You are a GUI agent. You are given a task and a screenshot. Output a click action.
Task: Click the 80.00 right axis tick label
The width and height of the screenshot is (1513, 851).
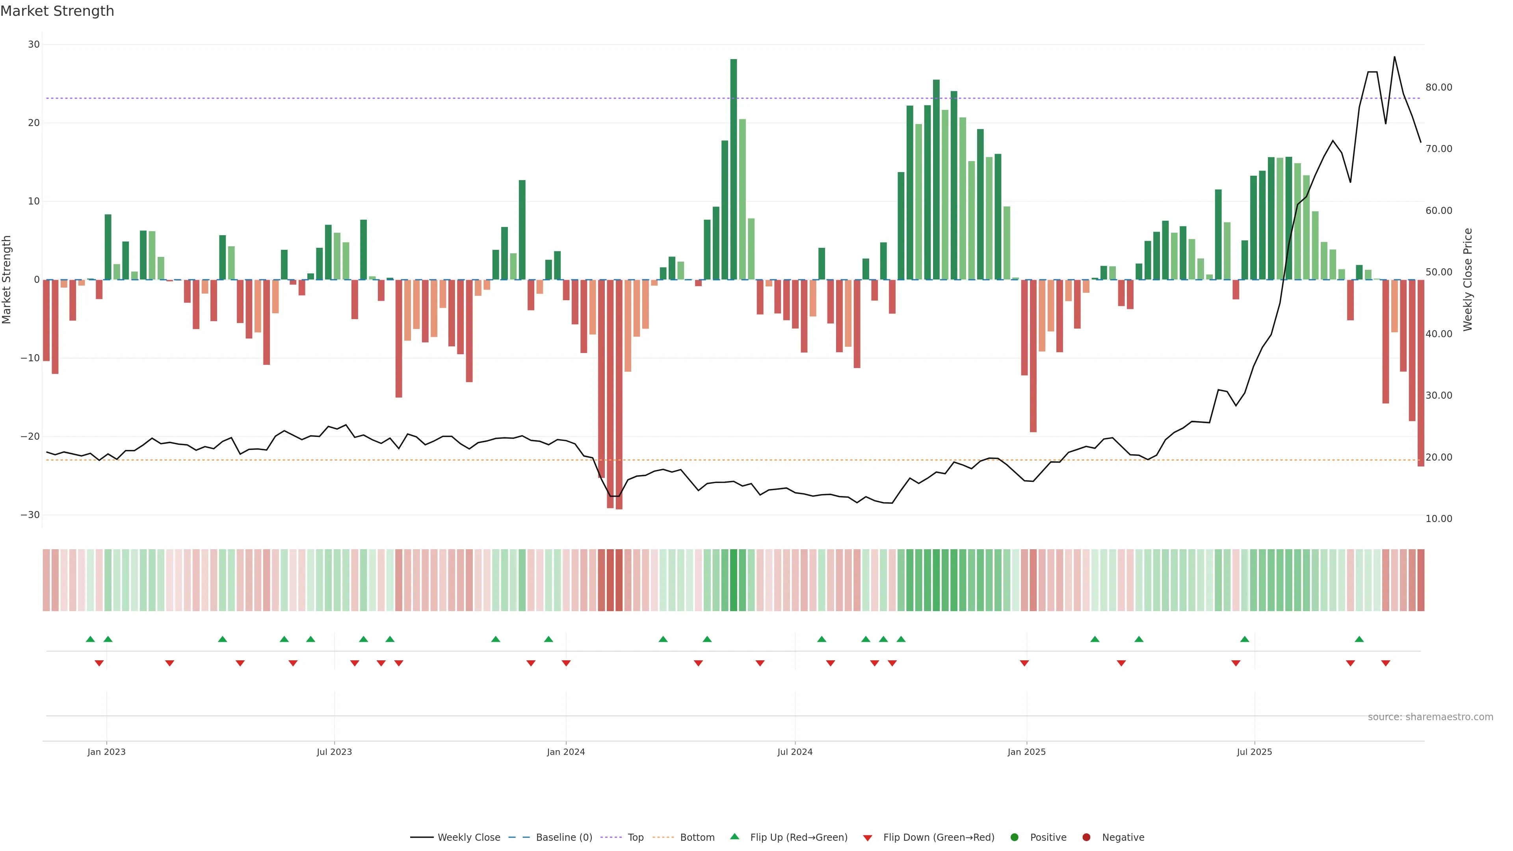tap(1439, 87)
